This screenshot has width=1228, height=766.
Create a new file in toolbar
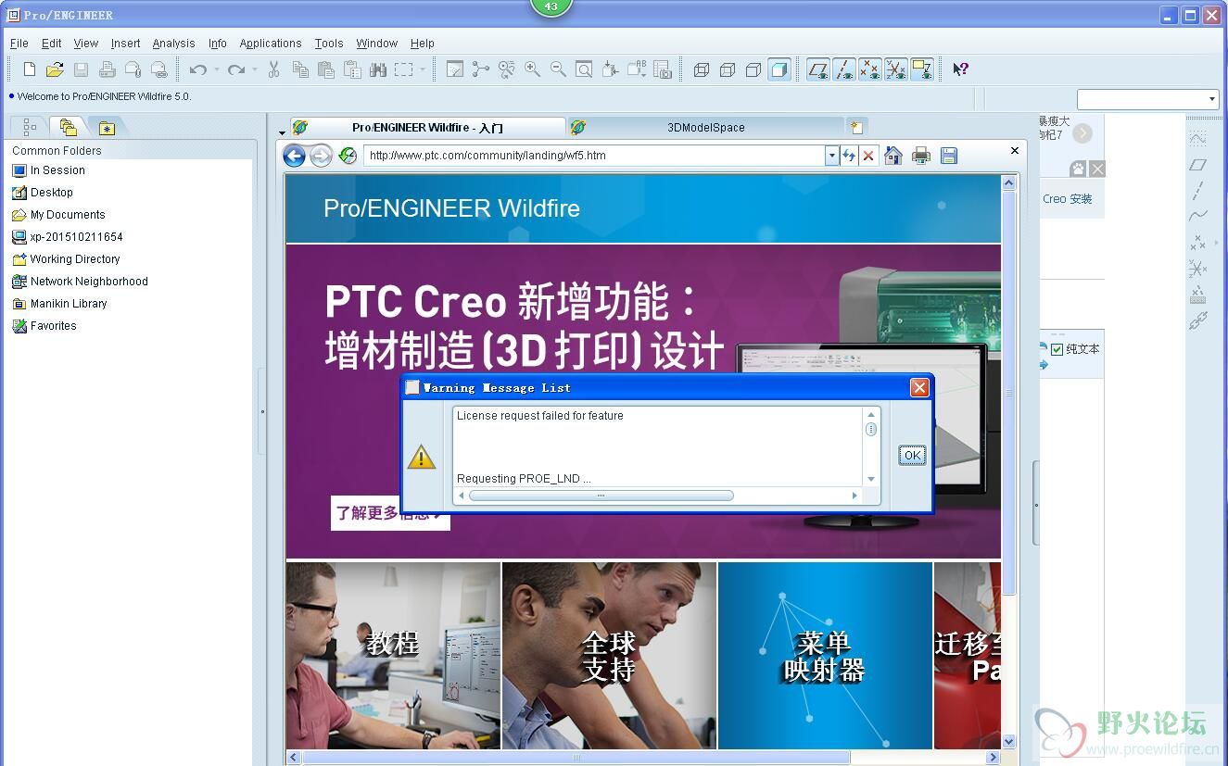[30, 69]
